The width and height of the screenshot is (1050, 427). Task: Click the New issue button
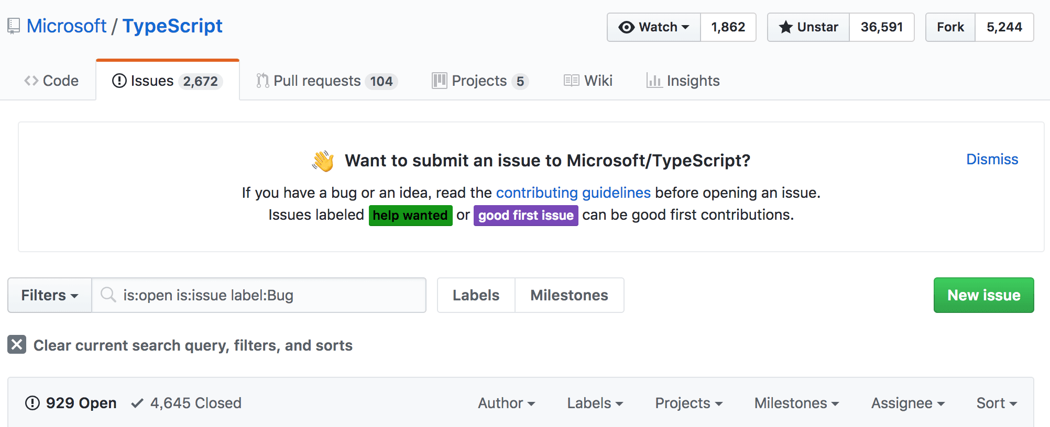[x=983, y=295]
